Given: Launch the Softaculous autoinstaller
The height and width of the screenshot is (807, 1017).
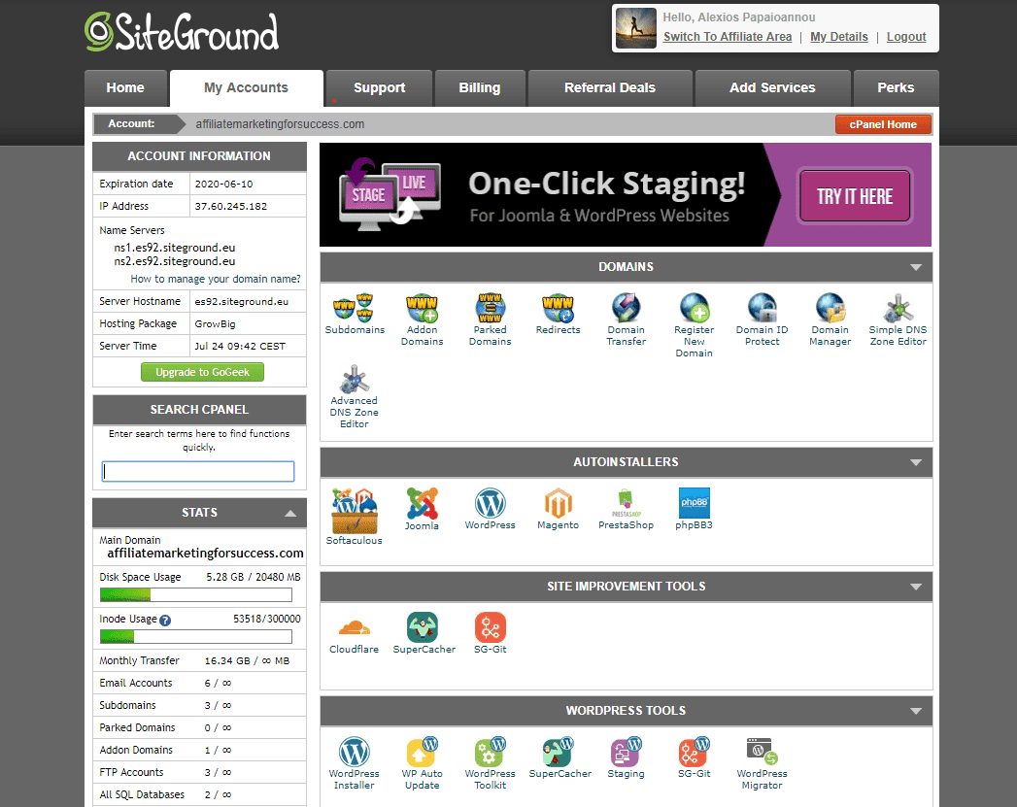Looking at the screenshot, I should click(x=355, y=517).
